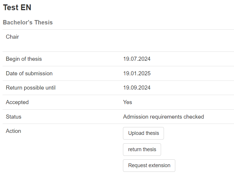Viewport: 234px width, 175px height.
Task: Click the word 'Test' in page title
Action: 11,8
